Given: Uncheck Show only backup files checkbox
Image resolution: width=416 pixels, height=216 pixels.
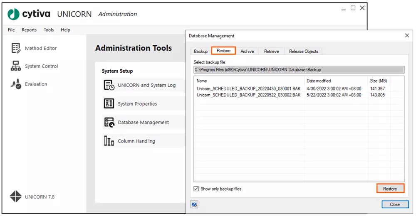Looking at the screenshot, I should pyautogui.click(x=196, y=189).
